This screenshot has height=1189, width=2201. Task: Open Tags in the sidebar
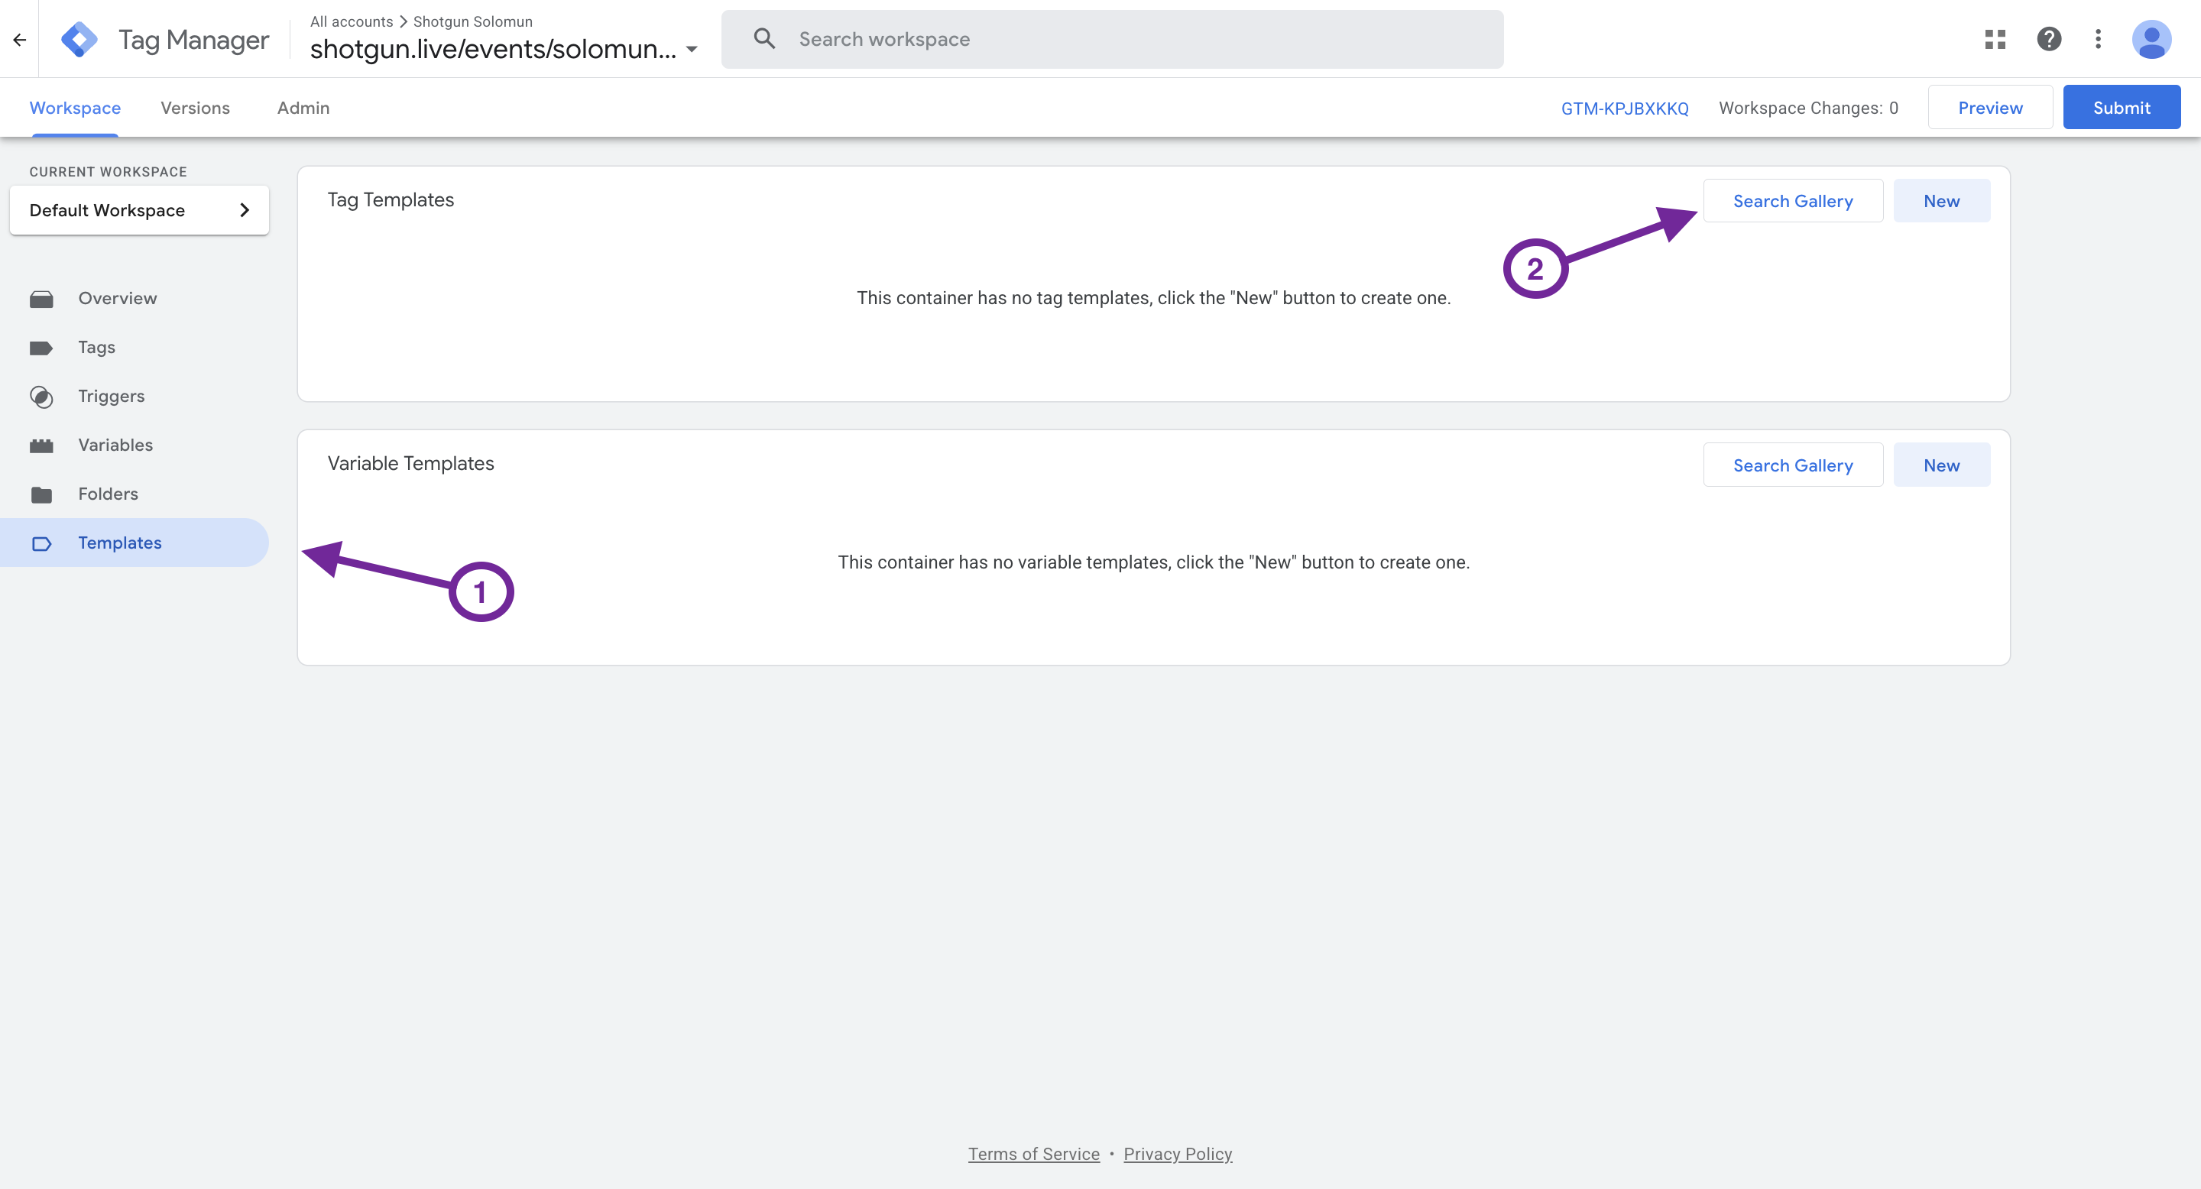click(135, 348)
